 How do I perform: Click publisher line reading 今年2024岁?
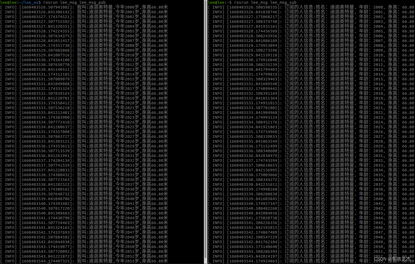tap(84, 122)
